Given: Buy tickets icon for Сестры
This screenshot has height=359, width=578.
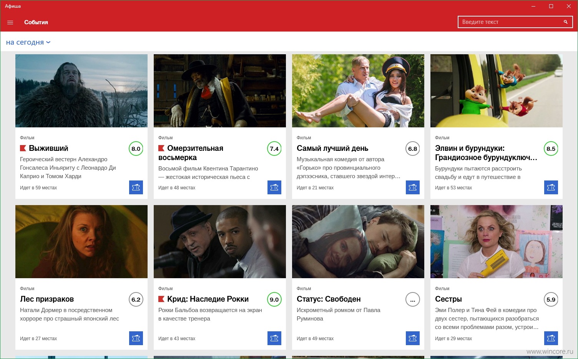Looking at the screenshot, I should [x=551, y=338].
